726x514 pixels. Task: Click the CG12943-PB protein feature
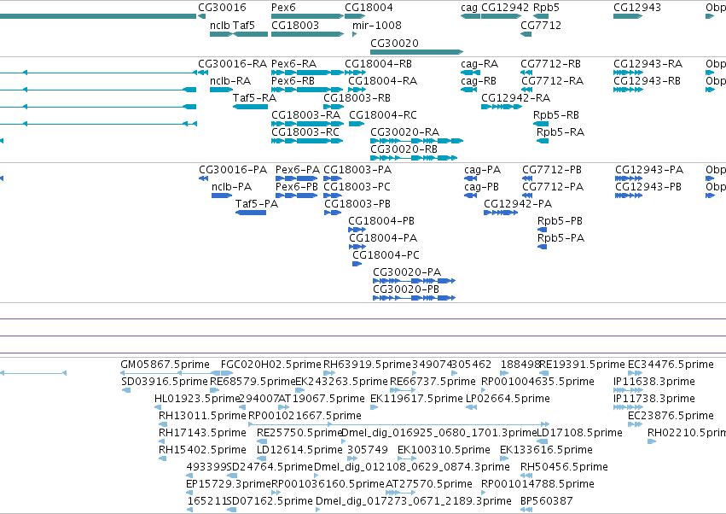[629, 196]
